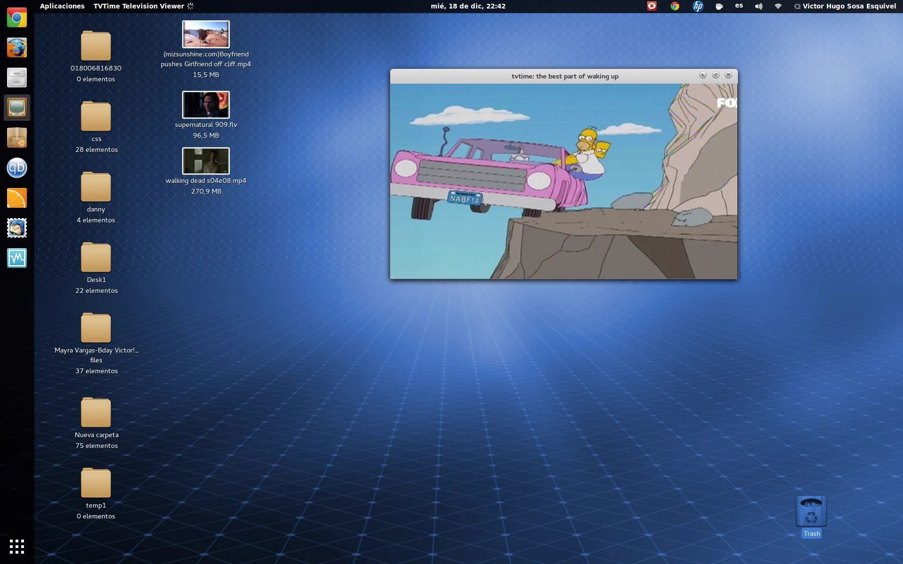903x564 pixels.
Task: Open the Wi-Fi network indicator
Action: [x=778, y=7]
